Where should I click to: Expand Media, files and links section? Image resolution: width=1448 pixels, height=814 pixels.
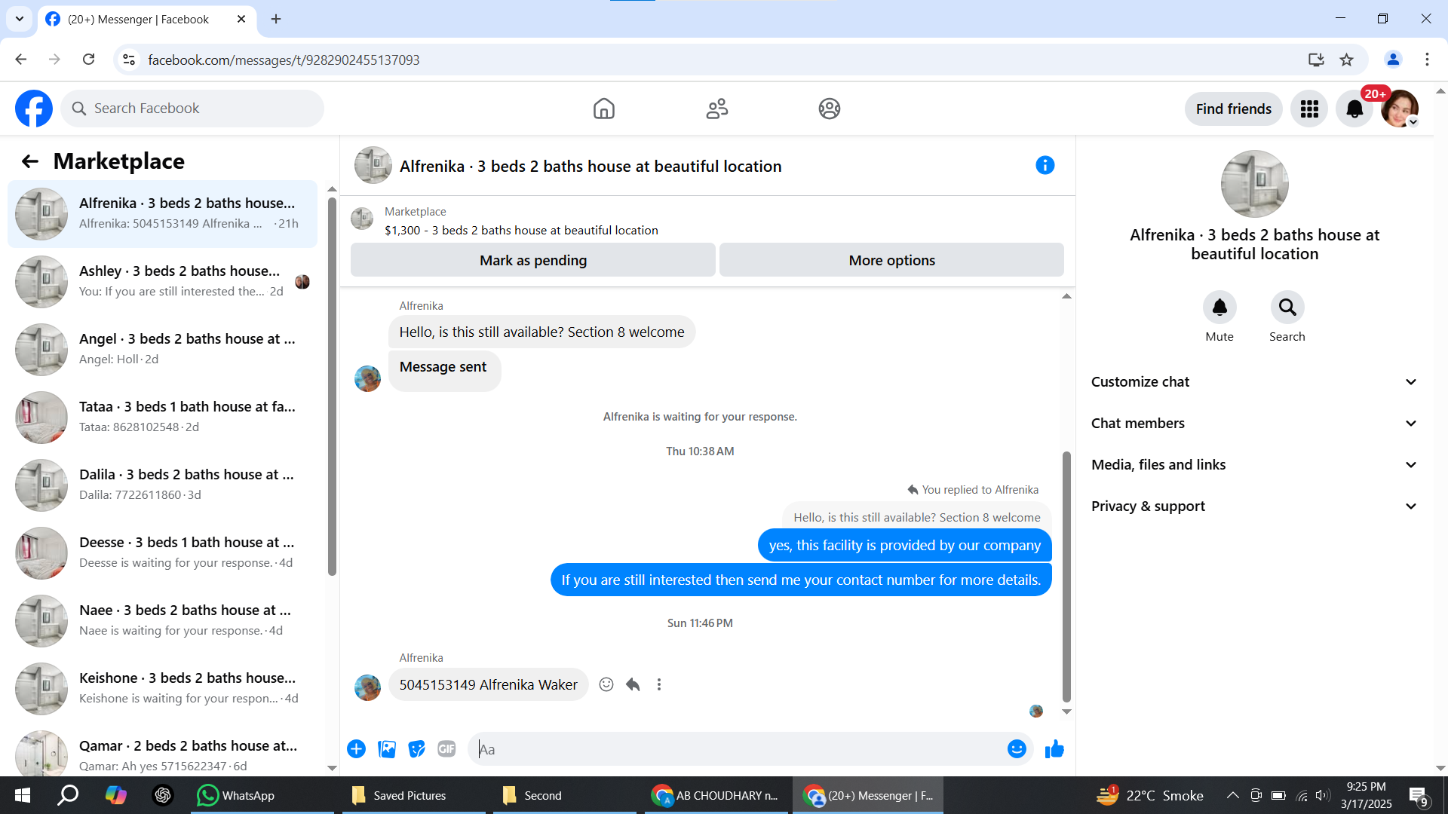[1254, 465]
